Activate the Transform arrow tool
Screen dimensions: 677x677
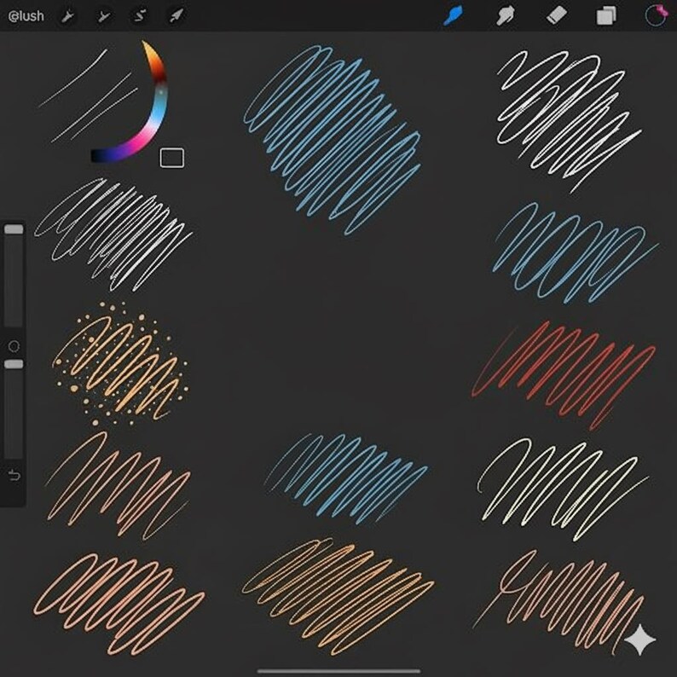tap(176, 16)
